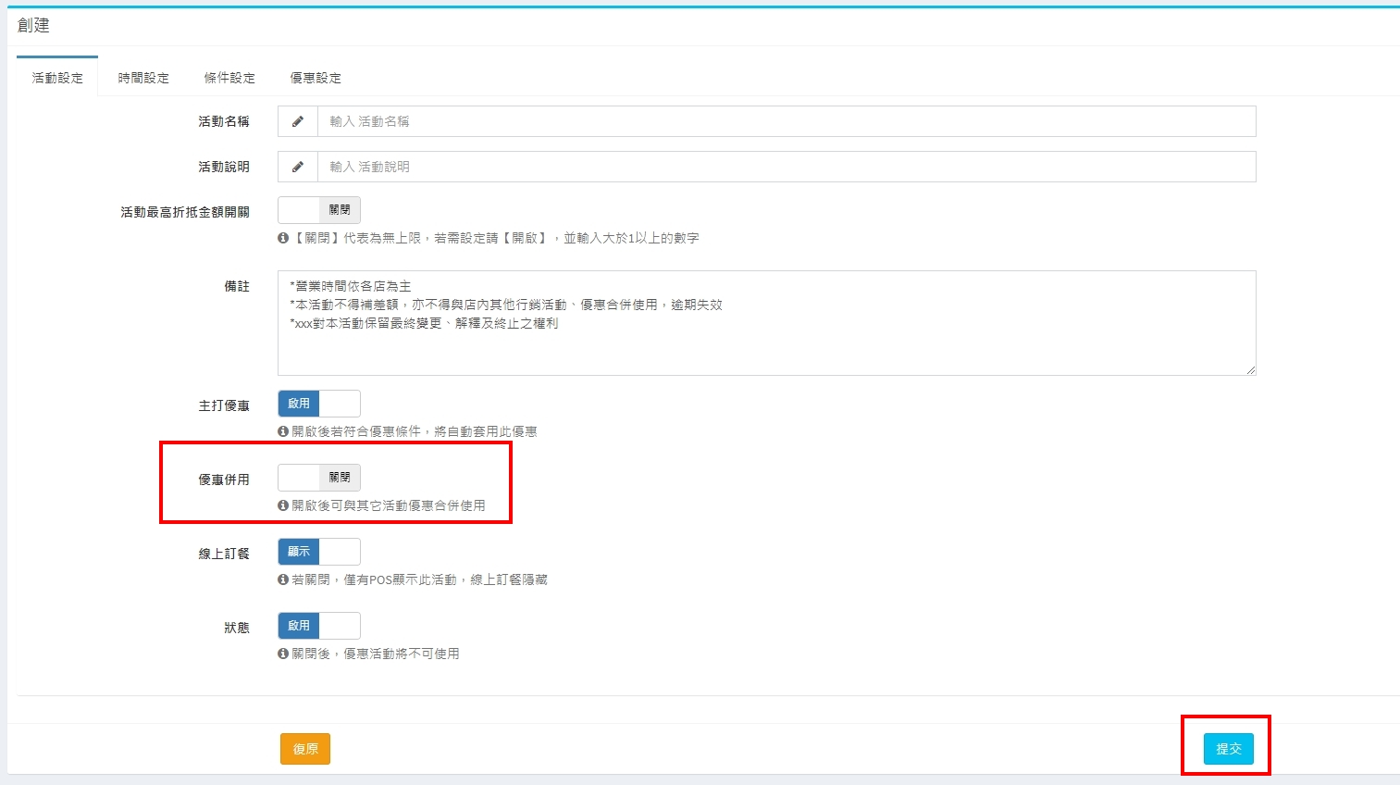The height and width of the screenshot is (785, 1400).
Task: Click the pencil icon beside 活動說明
Action: (x=298, y=167)
